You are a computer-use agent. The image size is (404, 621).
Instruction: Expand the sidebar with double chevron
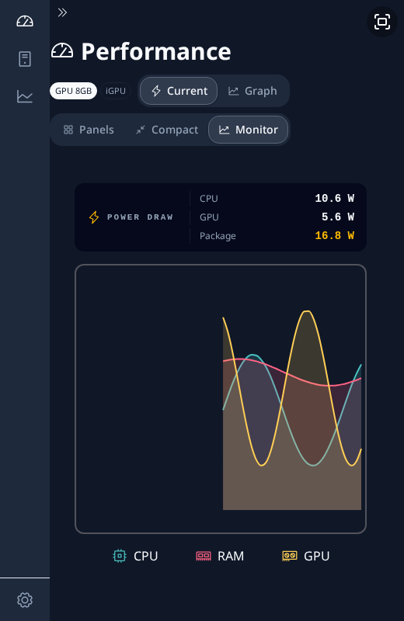[x=62, y=12]
